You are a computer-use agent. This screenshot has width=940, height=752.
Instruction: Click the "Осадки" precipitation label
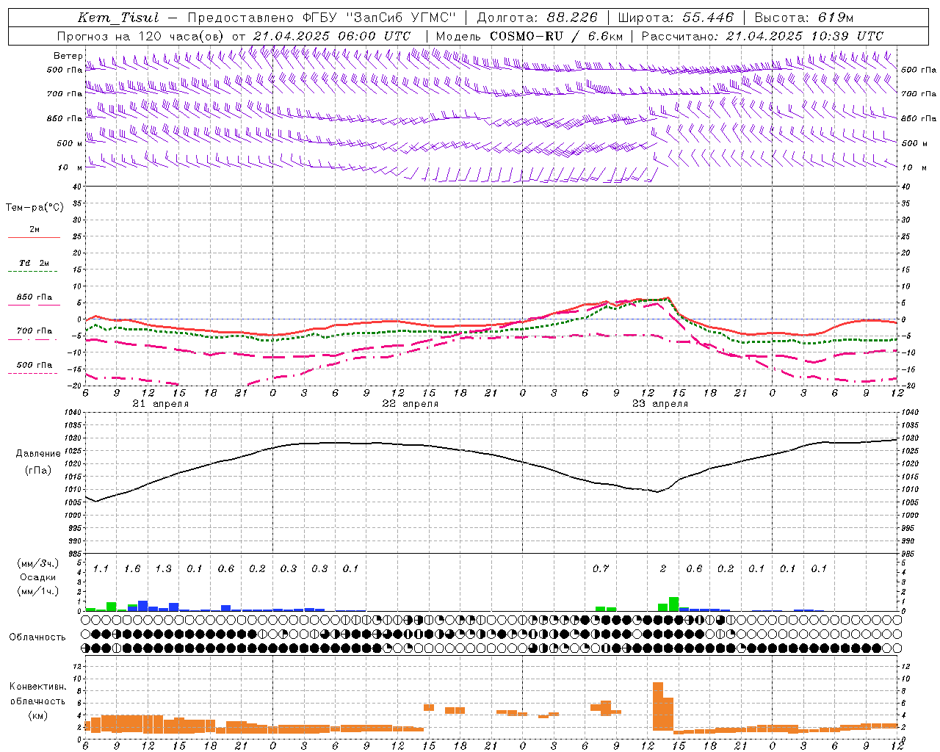pos(37,578)
